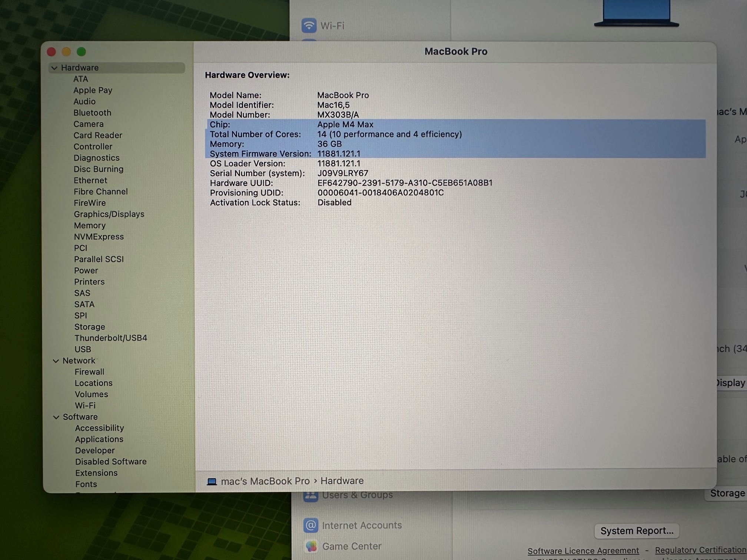Open the Regulatory Certification link
The height and width of the screenshot is (560, 747).
[x=701, y=550]
